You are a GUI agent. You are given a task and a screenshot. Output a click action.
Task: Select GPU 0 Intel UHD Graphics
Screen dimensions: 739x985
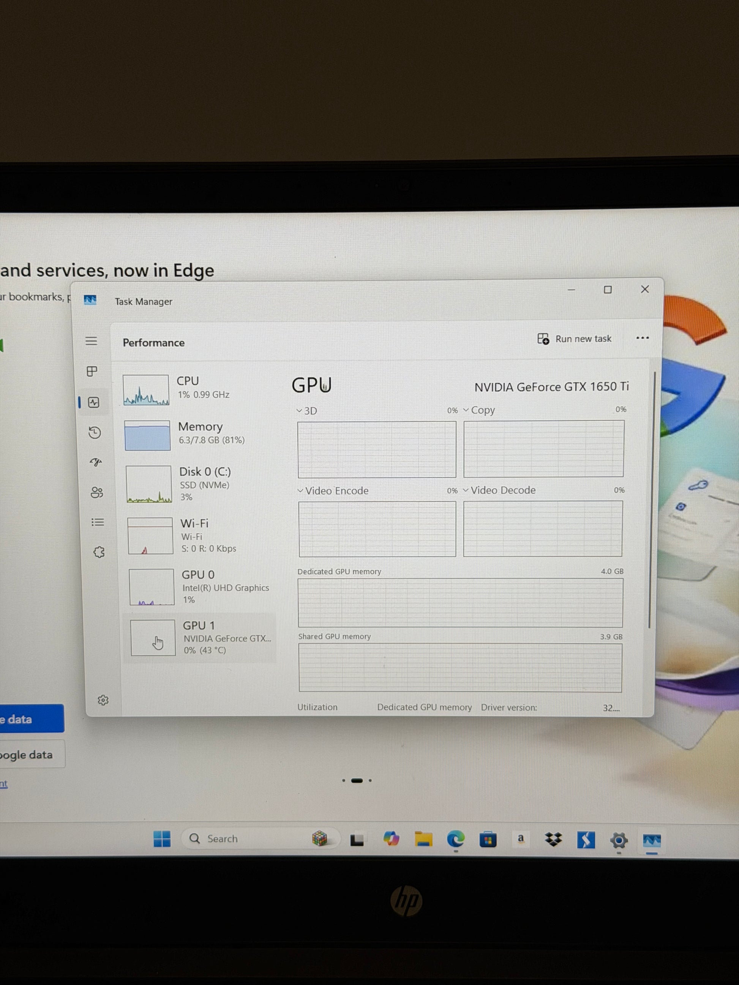202,586
